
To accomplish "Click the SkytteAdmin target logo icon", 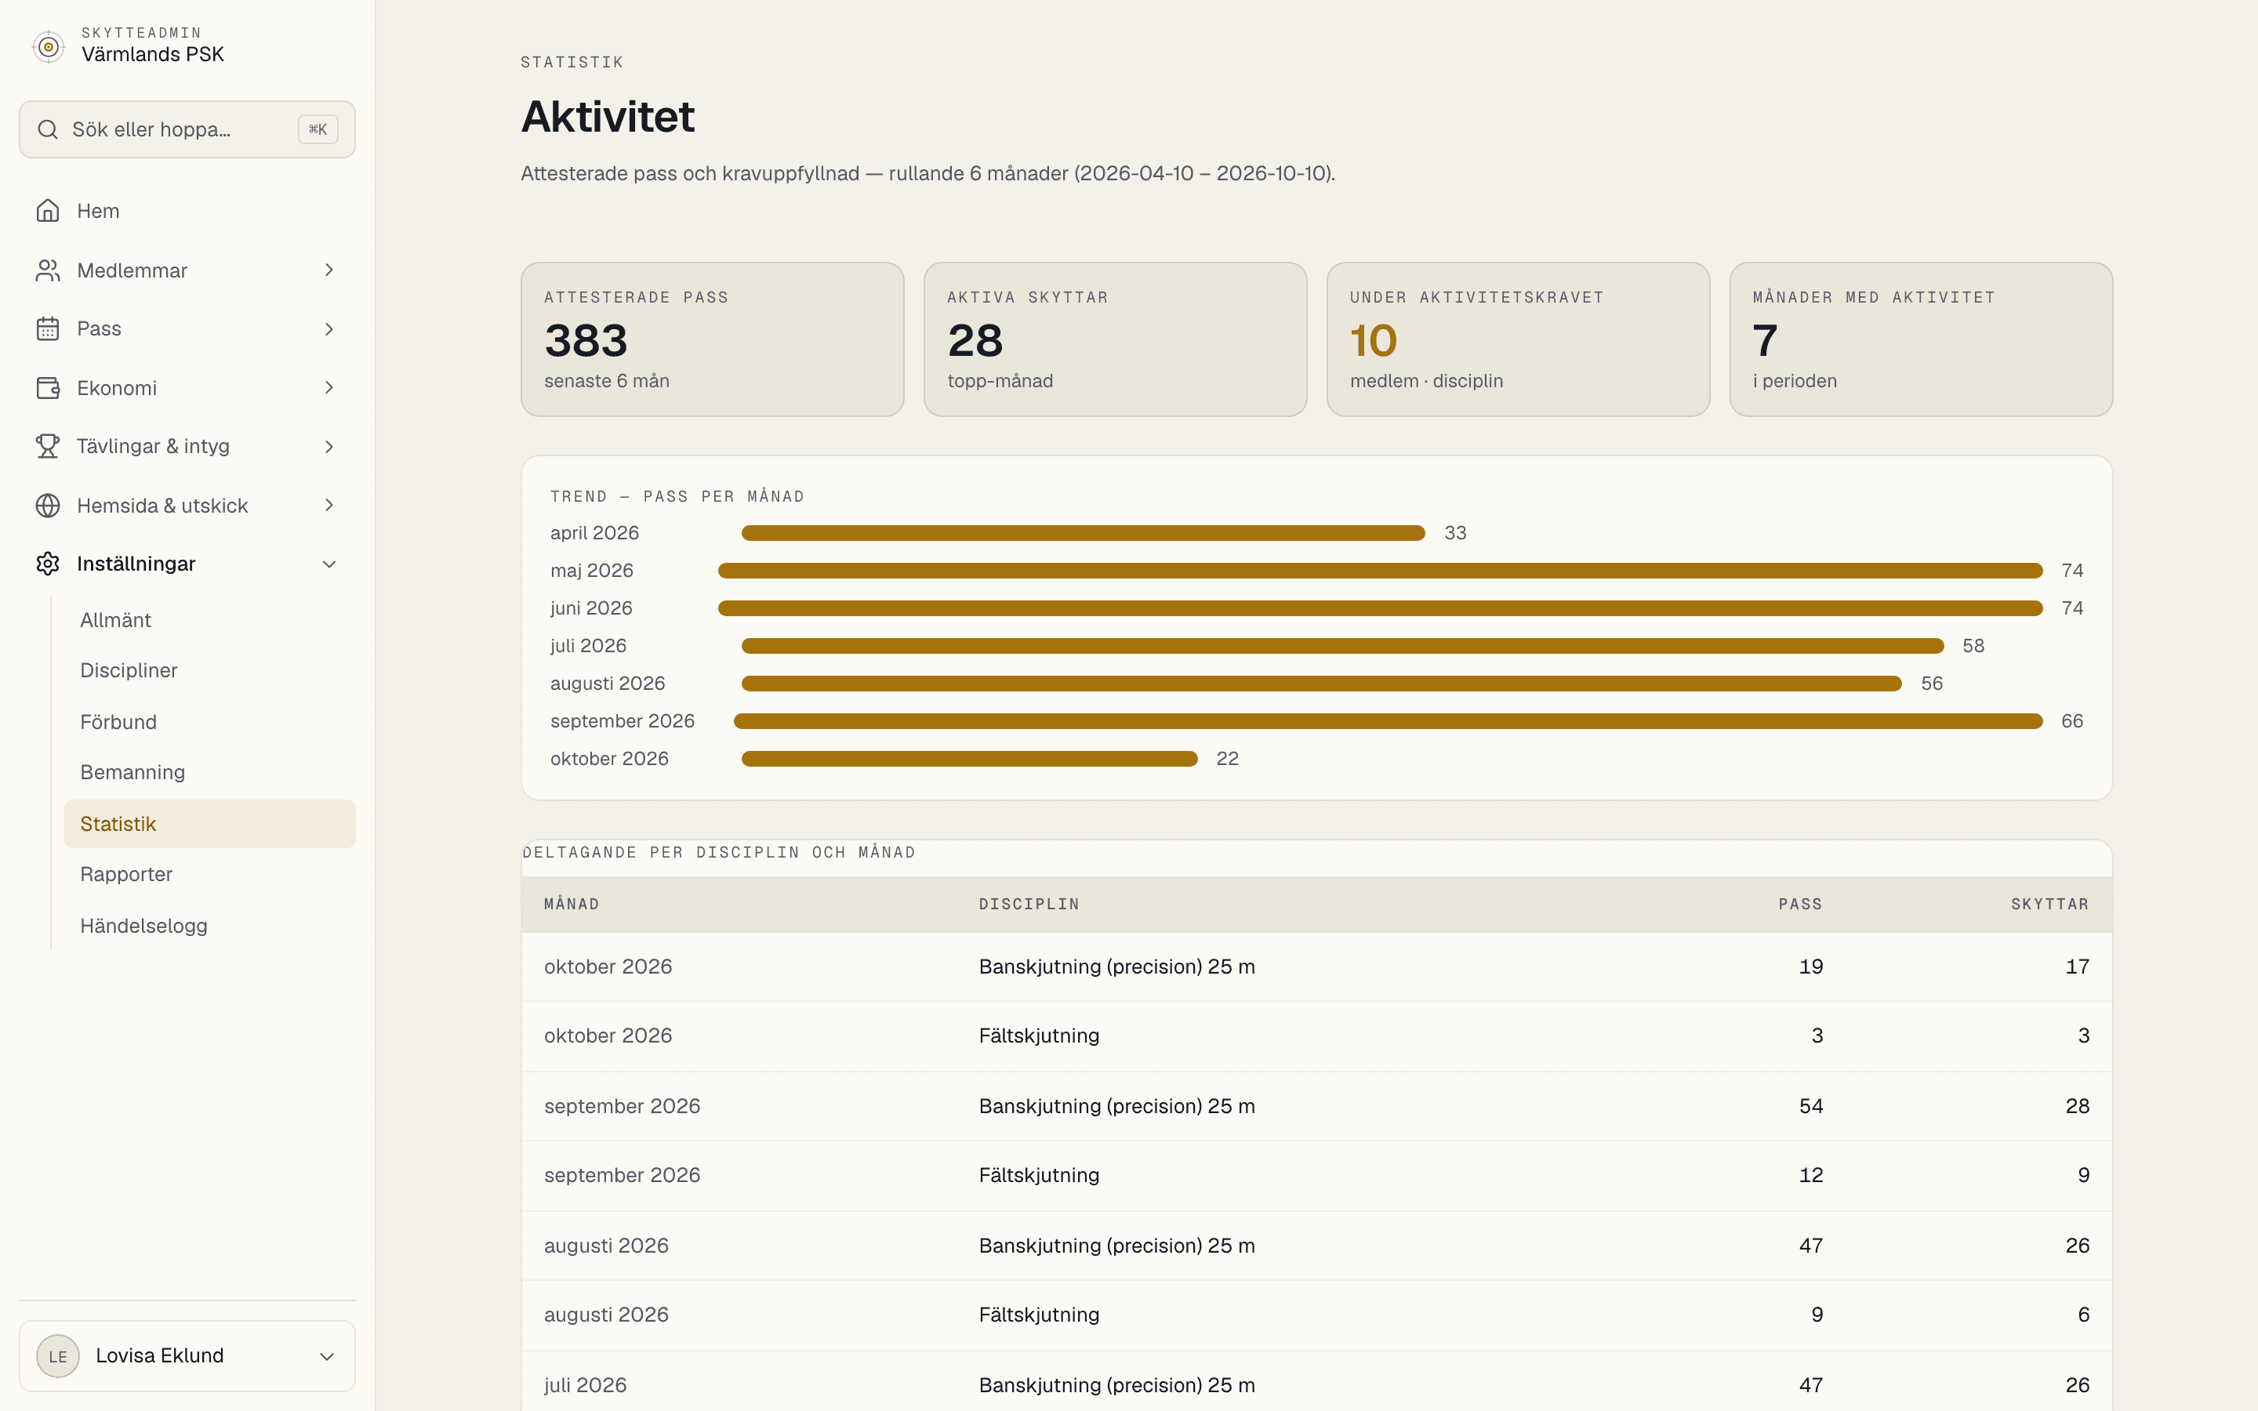I will 49,45.
